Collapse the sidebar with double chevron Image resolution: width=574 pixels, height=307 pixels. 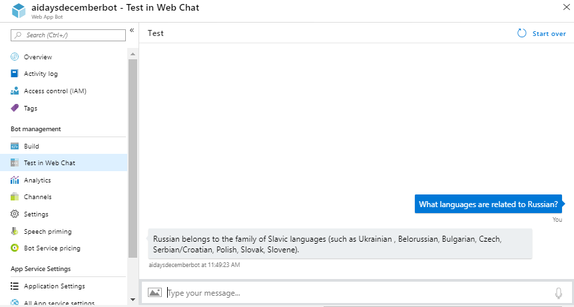tap(132, 31)
